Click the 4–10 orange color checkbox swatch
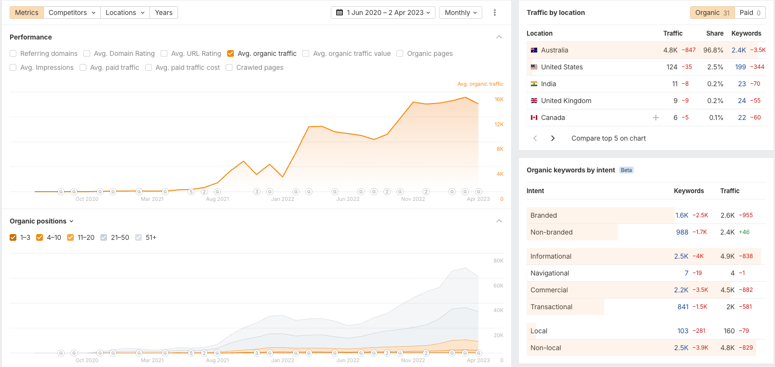Image resolution: width=775 pixels, height=367 pixels. click(40, 237)
